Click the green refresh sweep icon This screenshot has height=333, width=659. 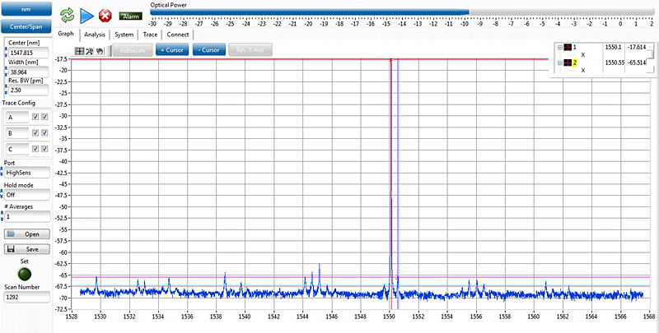(67, 15)
